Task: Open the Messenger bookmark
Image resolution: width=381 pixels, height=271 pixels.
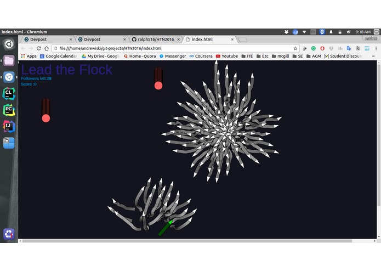Action: pos(173,56)
